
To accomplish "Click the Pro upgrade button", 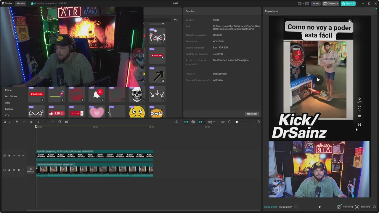I will point(316,4).
